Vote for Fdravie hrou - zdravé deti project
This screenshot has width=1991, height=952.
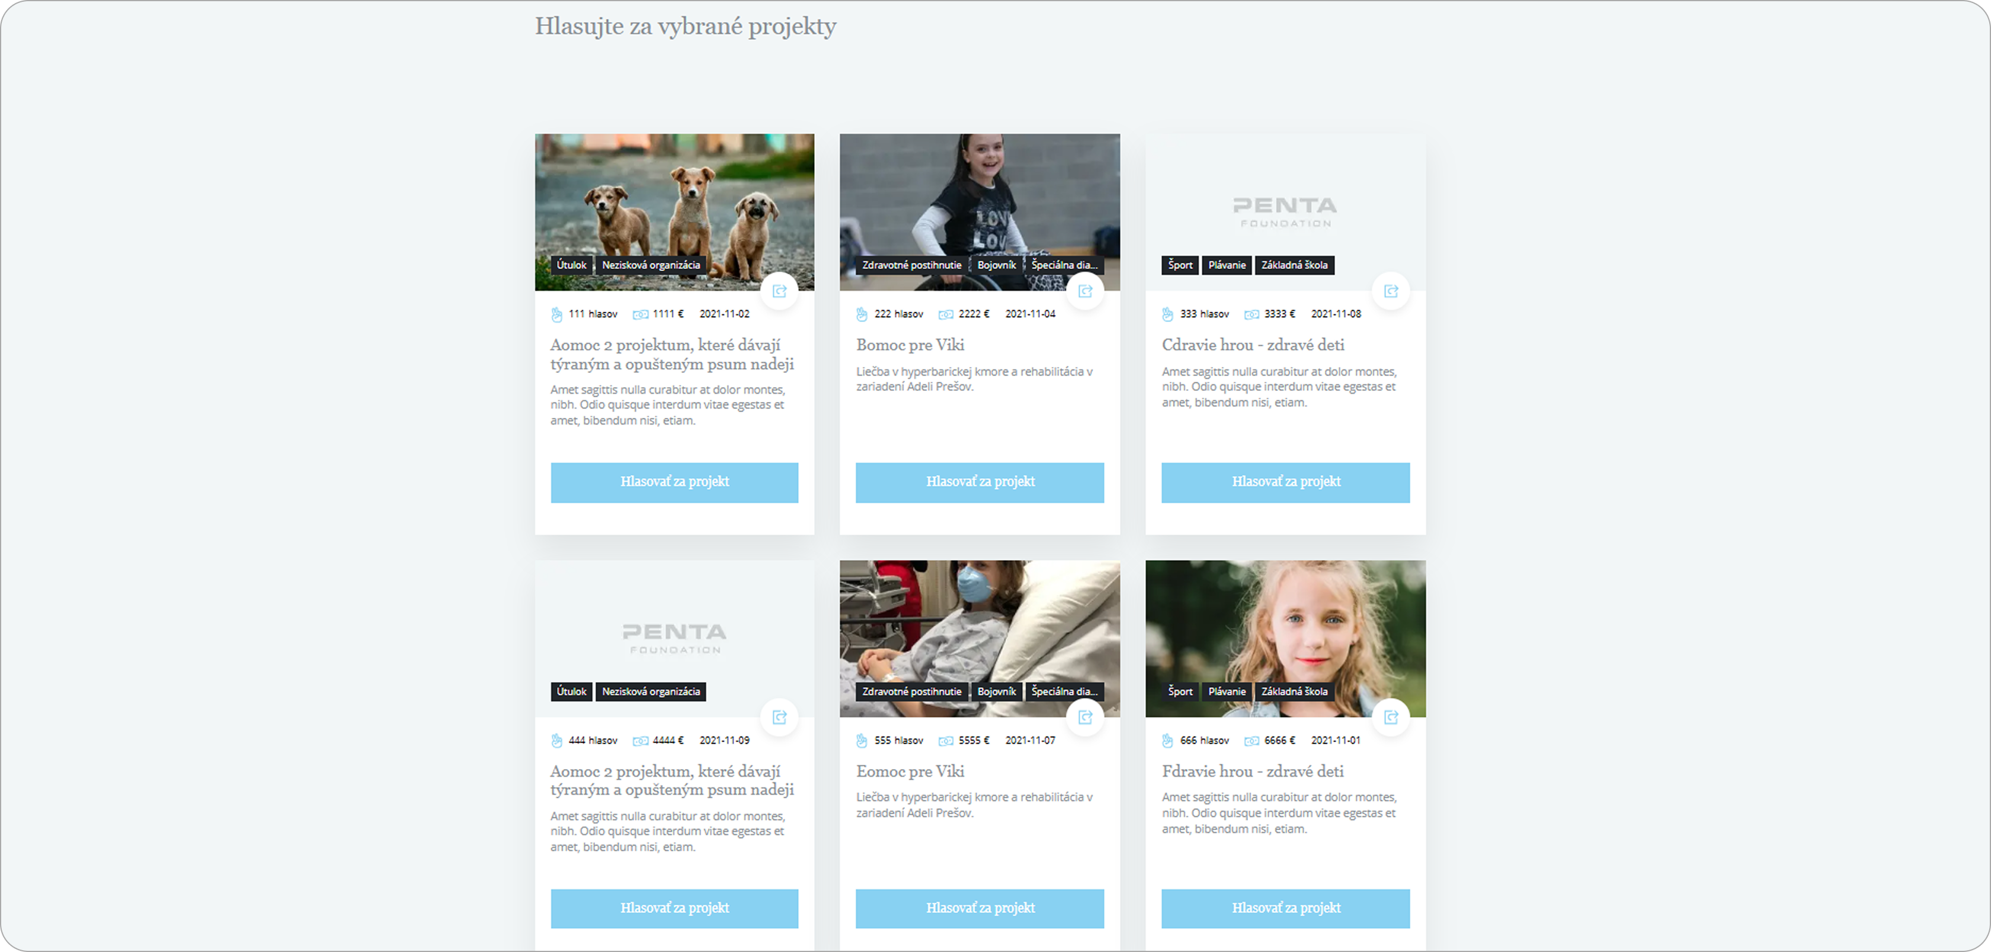coord(1285,909)
